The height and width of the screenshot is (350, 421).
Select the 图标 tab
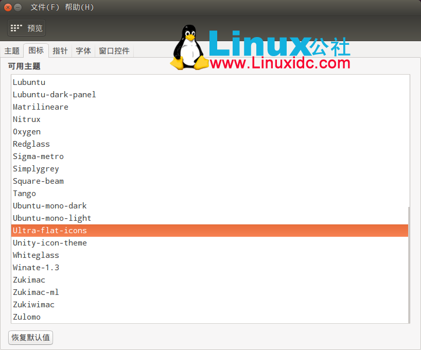[x=36, y=50]
